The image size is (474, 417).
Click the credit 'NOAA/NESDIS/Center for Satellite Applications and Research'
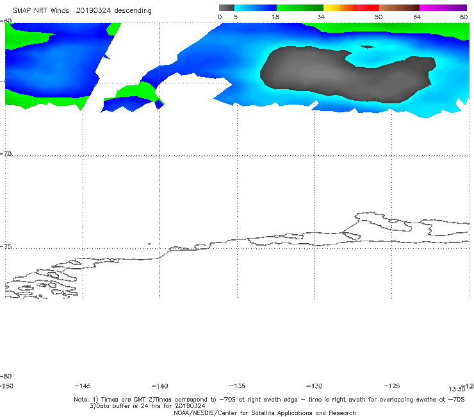pyautogui.click(x=265, y=413)
